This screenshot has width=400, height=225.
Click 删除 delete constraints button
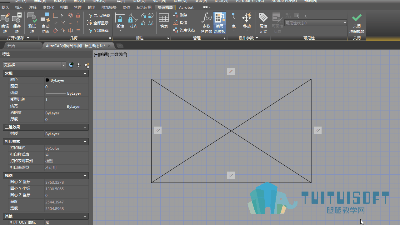pyautogui.click(x=181, y=15)
